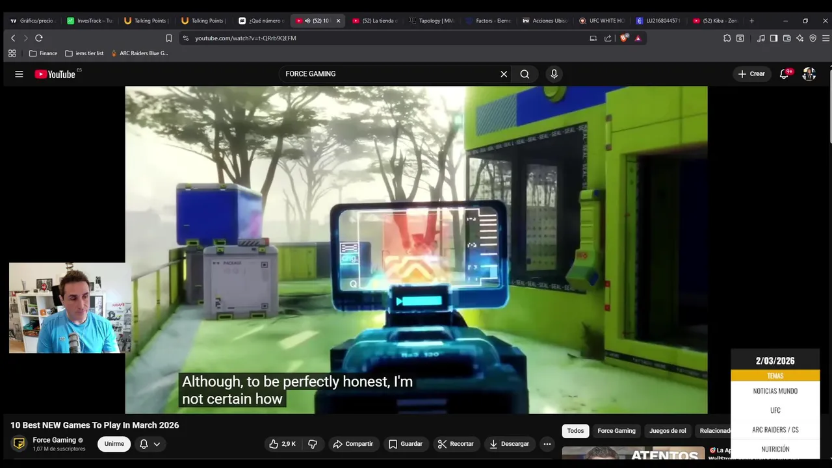This screenshot has width=832, height=468.
Task: View site information icon in address bar
Action: pyautogui.click(x=186, y=38)
